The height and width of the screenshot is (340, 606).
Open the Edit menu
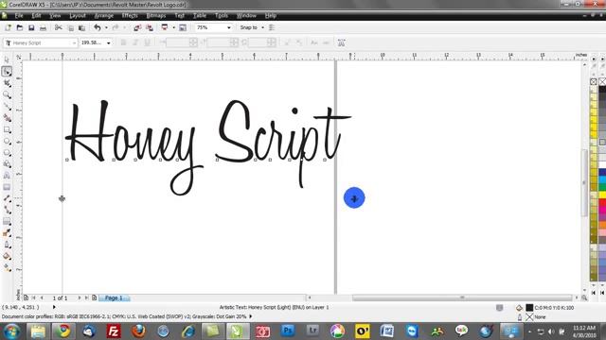pyautogui.click(x=36, y=16)
